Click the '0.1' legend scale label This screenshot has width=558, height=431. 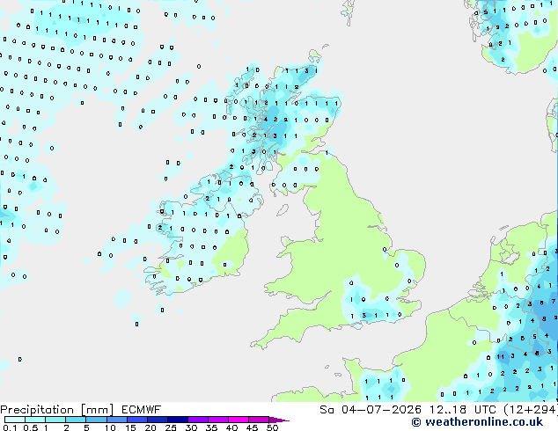[x=10, y=427]
